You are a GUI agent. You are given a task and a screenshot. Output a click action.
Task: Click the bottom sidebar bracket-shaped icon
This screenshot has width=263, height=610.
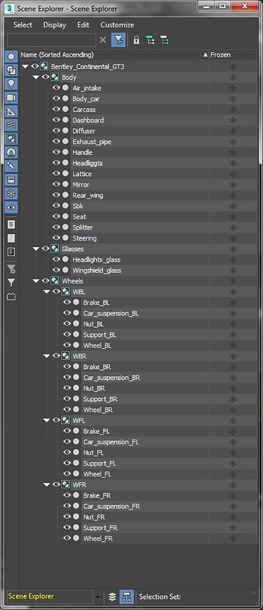[11, 297]
